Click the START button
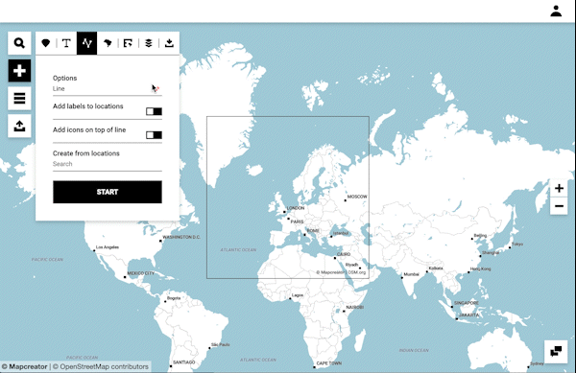576x373 pixels. point(108,192)
